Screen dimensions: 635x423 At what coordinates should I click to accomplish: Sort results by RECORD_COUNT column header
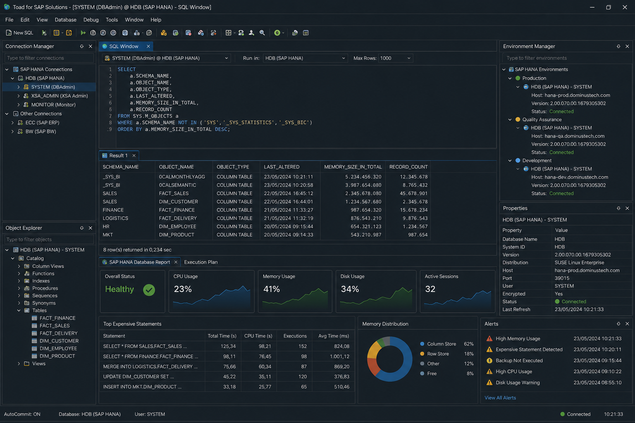408,167
